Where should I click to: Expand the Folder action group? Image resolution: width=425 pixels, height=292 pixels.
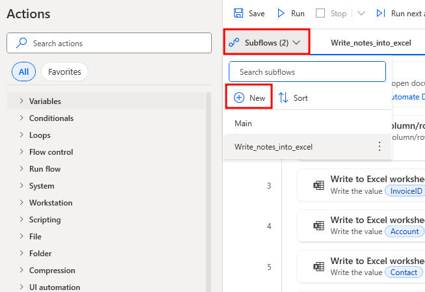point(21,253)
